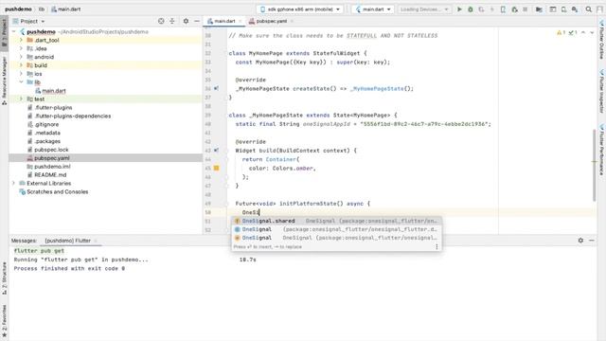
Task: Fold MyHomePage class at line 37 marker
Action: pos(227,98)
